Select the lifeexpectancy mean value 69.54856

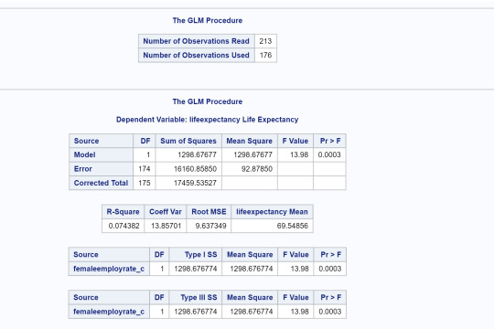click(293, 226)
